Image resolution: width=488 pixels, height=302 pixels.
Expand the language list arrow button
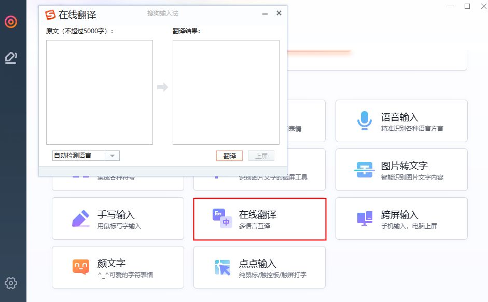(x=113, y=156)
